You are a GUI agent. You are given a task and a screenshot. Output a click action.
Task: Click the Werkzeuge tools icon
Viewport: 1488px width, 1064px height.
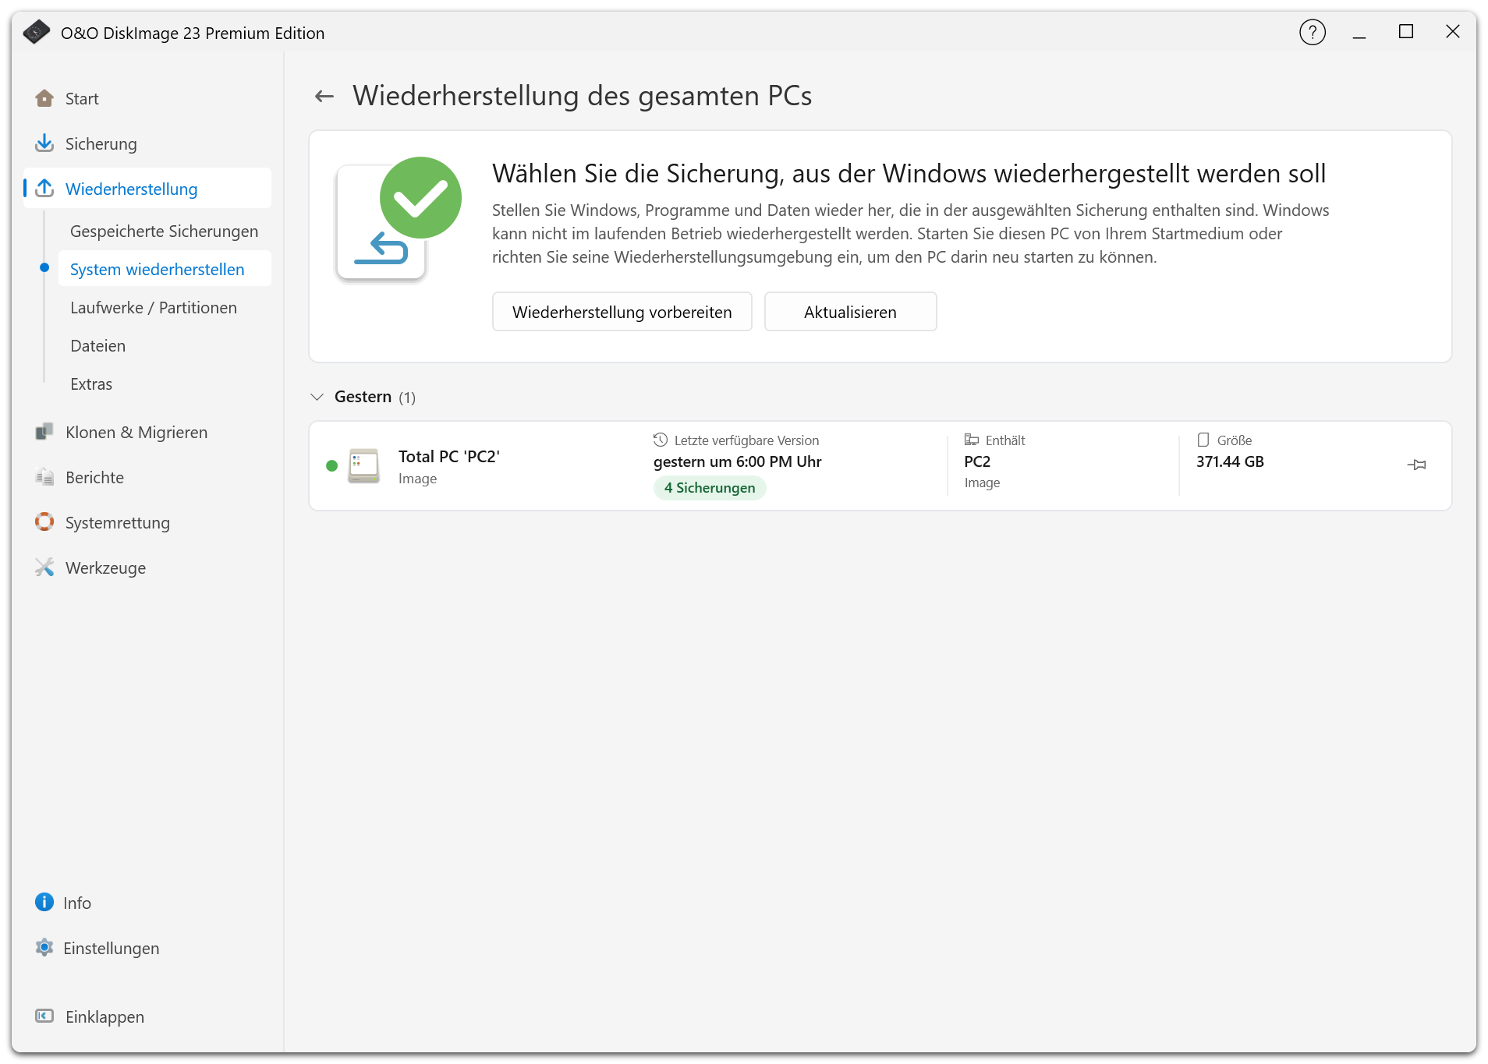point(44,567)
